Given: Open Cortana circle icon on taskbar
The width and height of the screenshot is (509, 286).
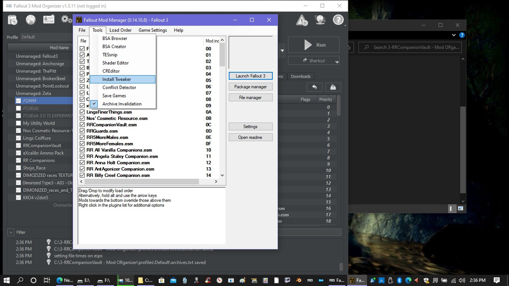Looking at the screenshot, I should coord(33,280).
